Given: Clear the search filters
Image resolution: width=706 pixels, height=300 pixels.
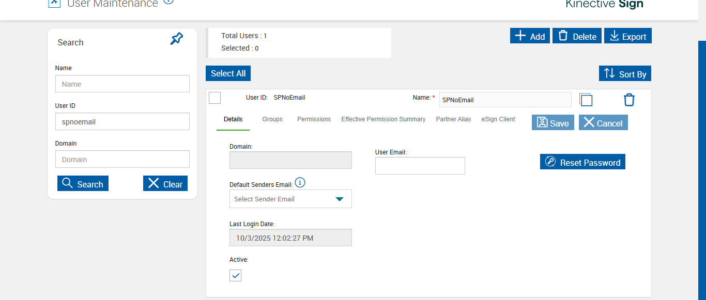Looking at the screenshot, I should (x=165, y=184).
